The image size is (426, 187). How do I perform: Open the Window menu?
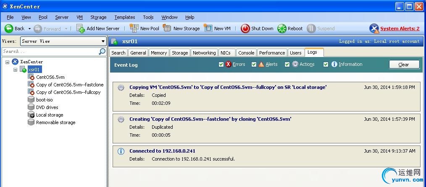coord(170,17)
